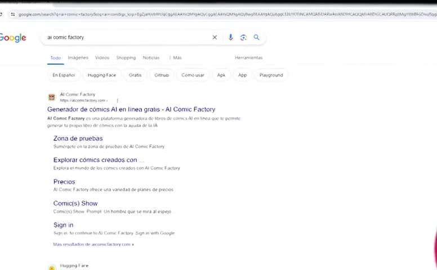This screenshot has width=437, height=270.
Task: Open the 'Comic(s) Show' sitelink
Action: tap(75, 204)
